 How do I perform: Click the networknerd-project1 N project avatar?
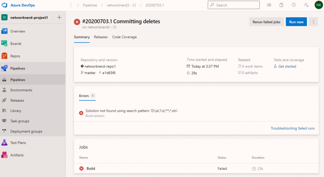[x=4, y=17]
